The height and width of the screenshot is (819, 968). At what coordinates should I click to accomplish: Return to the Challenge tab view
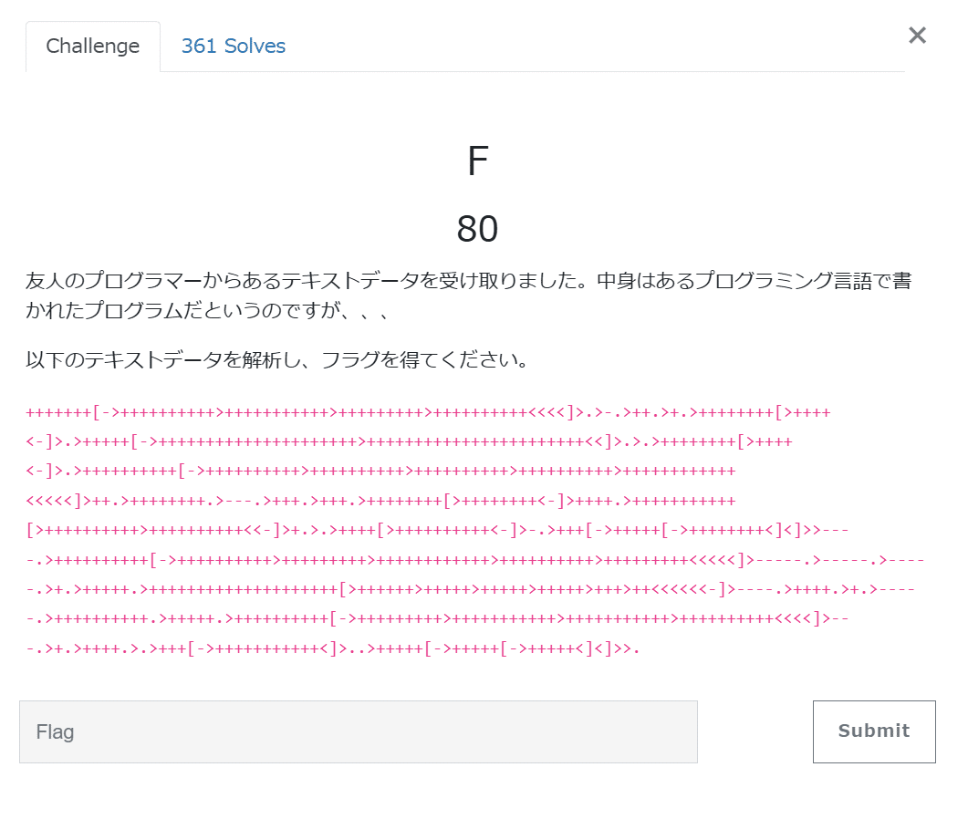[x=92, y=46]
